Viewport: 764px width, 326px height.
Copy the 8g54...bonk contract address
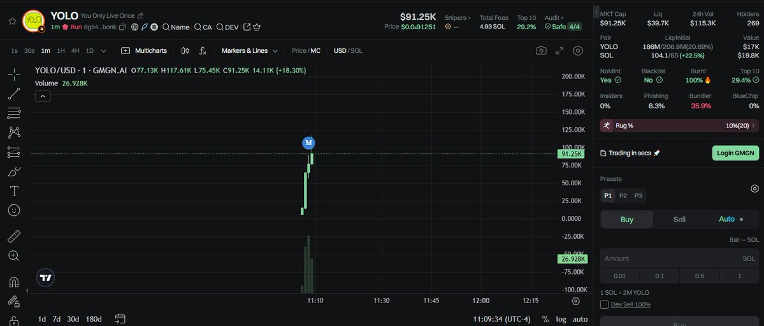pos(122,27)
